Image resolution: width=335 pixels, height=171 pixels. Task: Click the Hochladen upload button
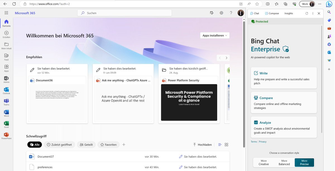tap(203, 144)
